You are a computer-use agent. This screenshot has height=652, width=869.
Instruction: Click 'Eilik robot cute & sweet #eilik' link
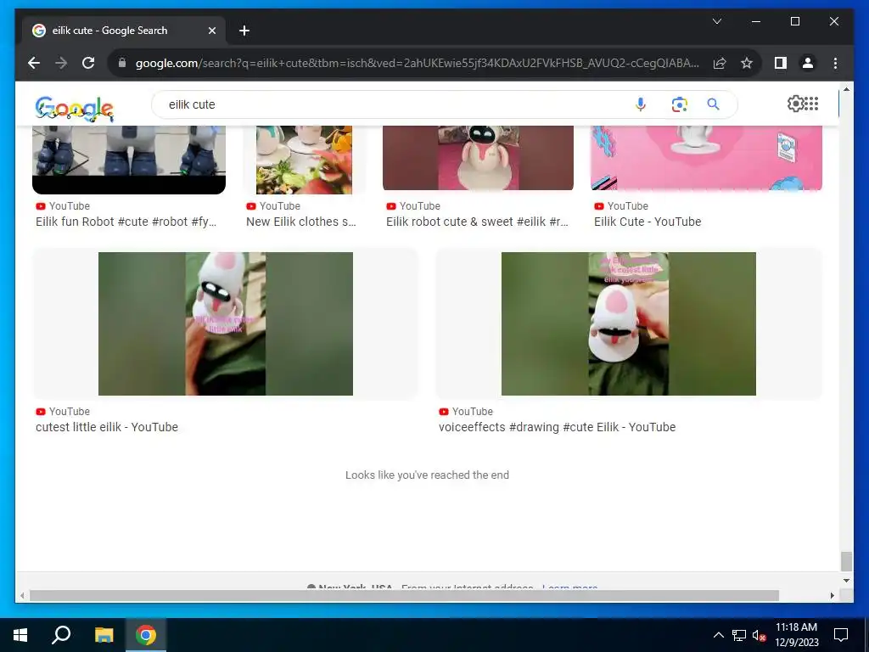(x=477, y=222)
